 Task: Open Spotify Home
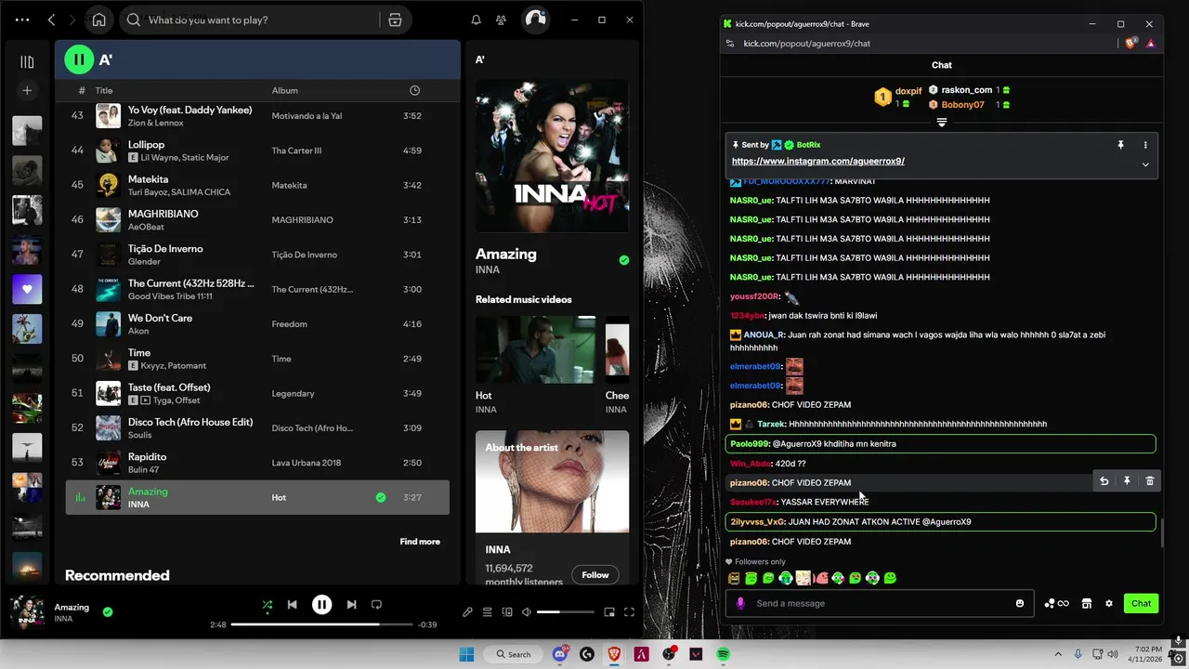(x=99, y=20)
